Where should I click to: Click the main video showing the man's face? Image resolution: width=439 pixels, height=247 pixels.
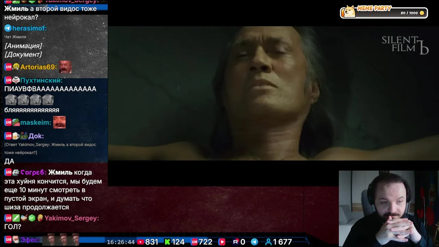273,93
